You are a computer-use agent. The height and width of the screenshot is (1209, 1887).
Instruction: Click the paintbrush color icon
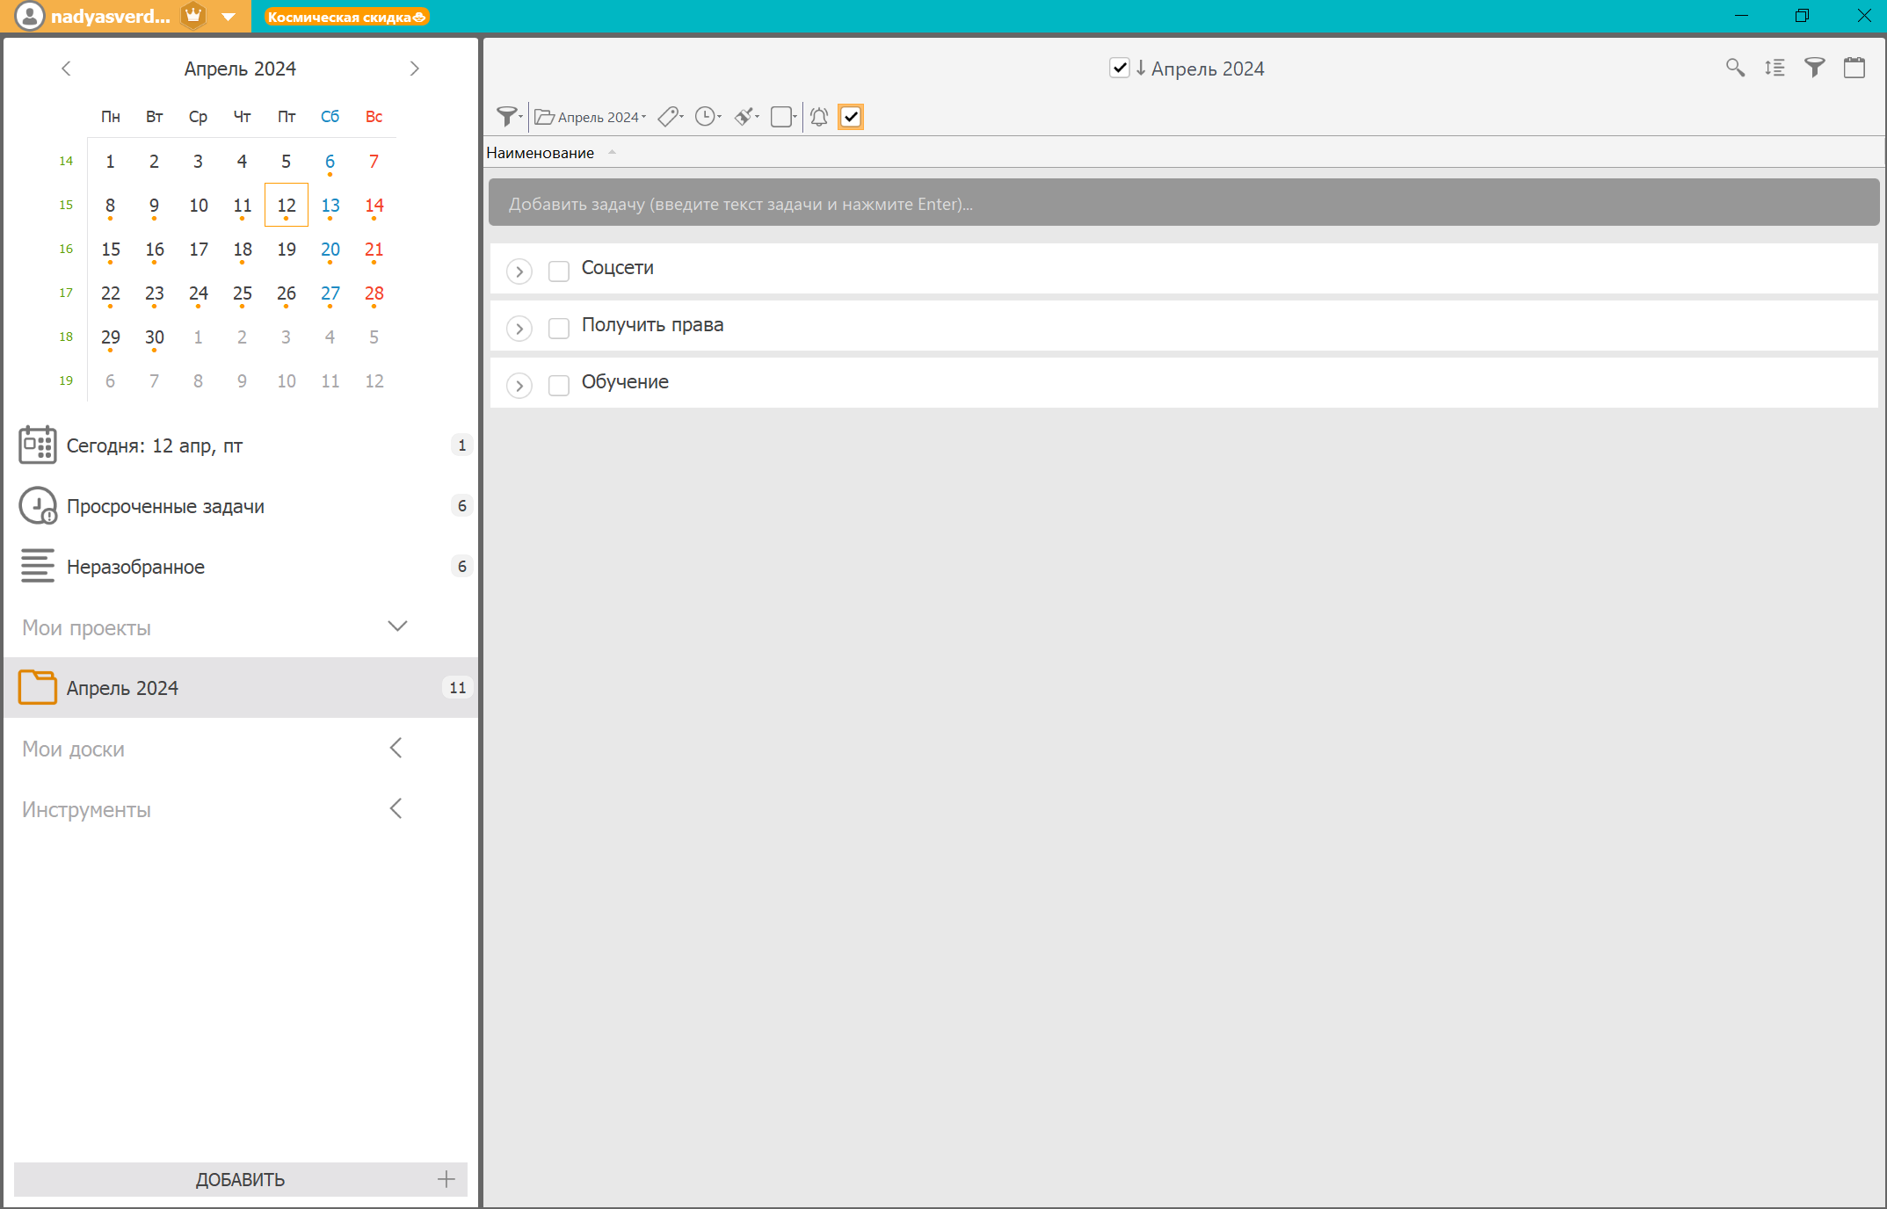click(x=746, y=117)
